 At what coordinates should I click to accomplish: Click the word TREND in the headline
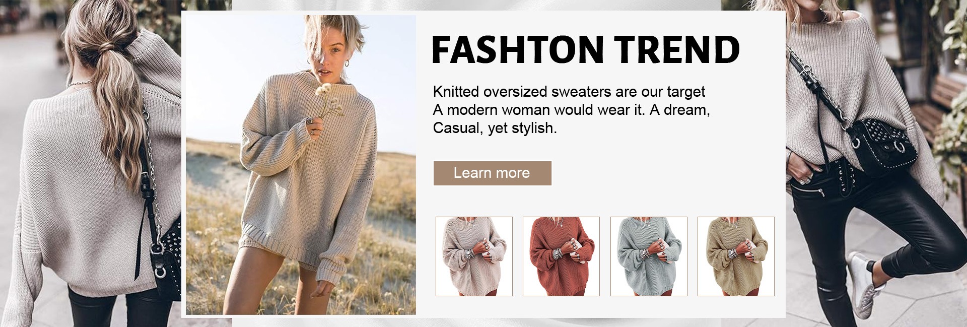(x=677, y=49)
